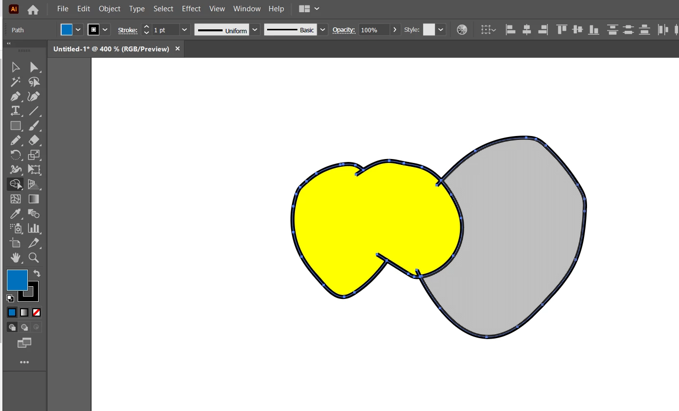Pick the Paintbrush tool

[x=34, y=126]
